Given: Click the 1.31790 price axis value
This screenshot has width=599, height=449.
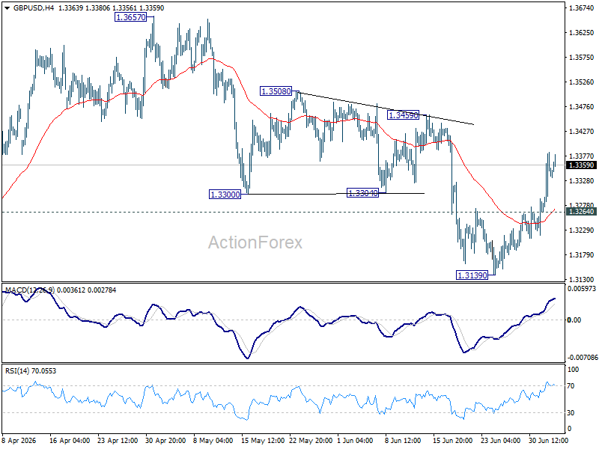Looking at the screenshot, I should pos(582,254).
